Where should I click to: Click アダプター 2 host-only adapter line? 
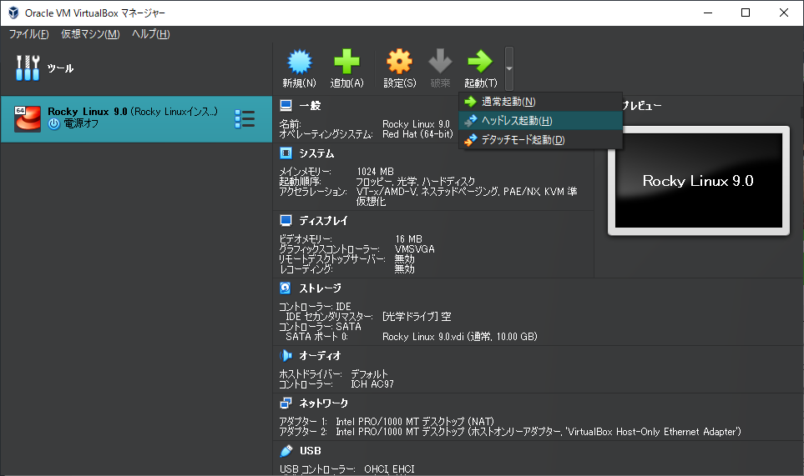(x=510, y=432)
